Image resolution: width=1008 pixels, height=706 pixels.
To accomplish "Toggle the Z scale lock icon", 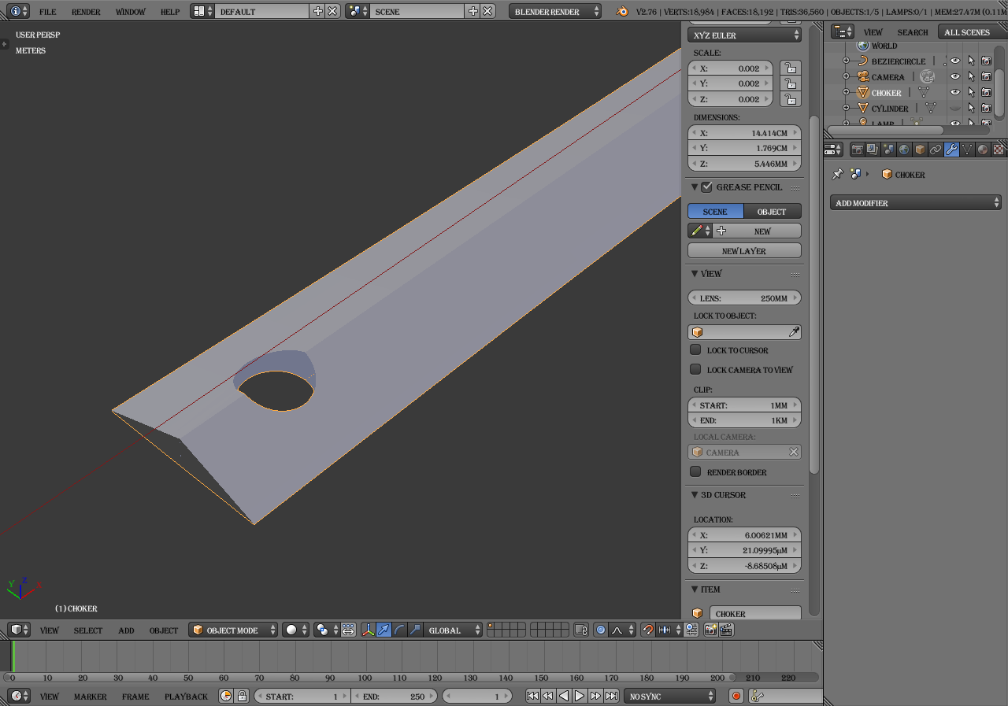I will pos(790,99).
